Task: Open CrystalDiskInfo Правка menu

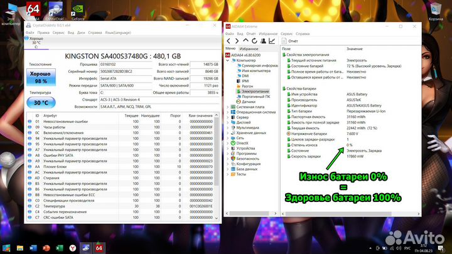Action: (x=43, y=33)
